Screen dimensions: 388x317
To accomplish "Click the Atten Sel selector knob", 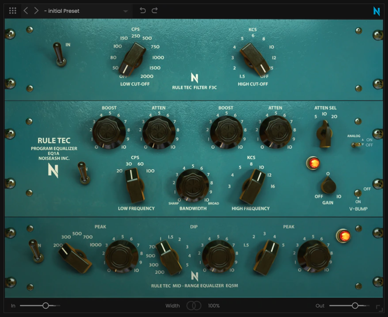I will 324,134.
